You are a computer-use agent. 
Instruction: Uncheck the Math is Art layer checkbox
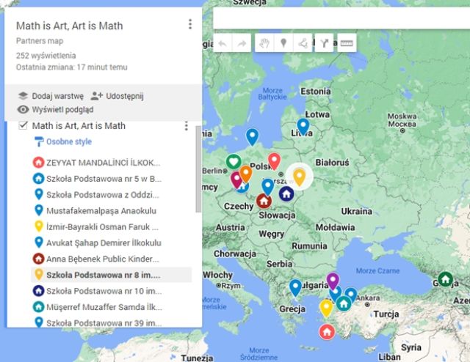(23, 125)
